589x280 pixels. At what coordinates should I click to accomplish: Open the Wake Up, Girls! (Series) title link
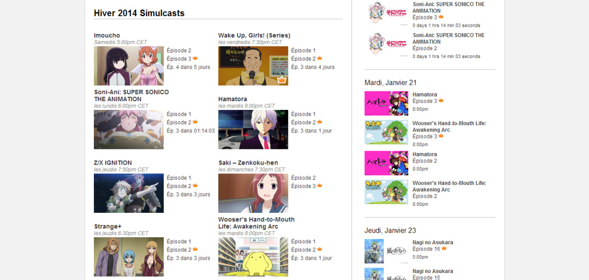click(x=254, y=35)
